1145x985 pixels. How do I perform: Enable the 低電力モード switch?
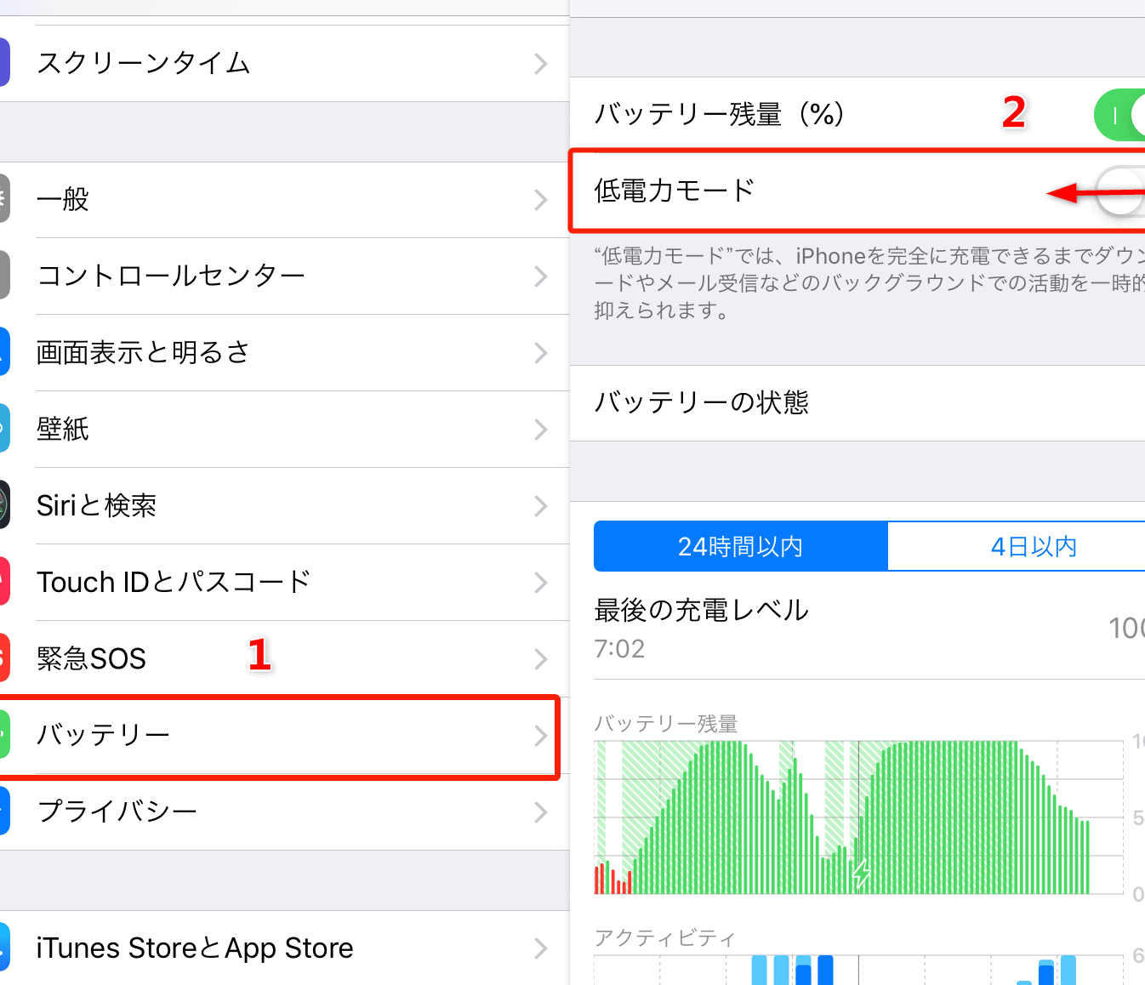(x=1119, y=191)
